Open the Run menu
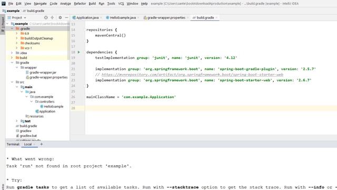The width and height of the screenshot is (337, 190). [x=102, y=4]
